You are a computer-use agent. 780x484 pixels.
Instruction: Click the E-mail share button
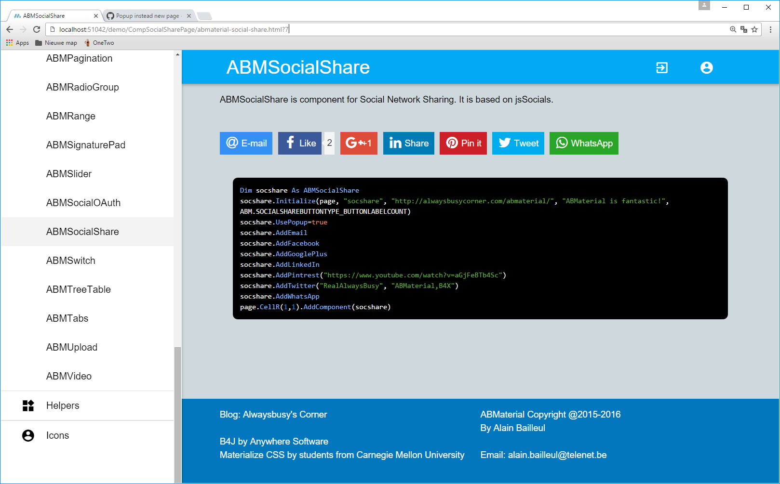click(x=246, y=143)
